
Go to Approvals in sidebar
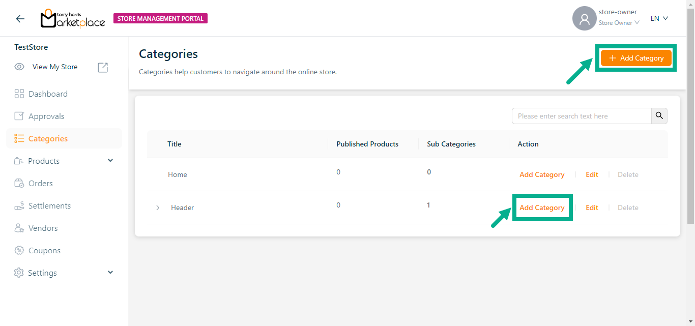(46, 116)
